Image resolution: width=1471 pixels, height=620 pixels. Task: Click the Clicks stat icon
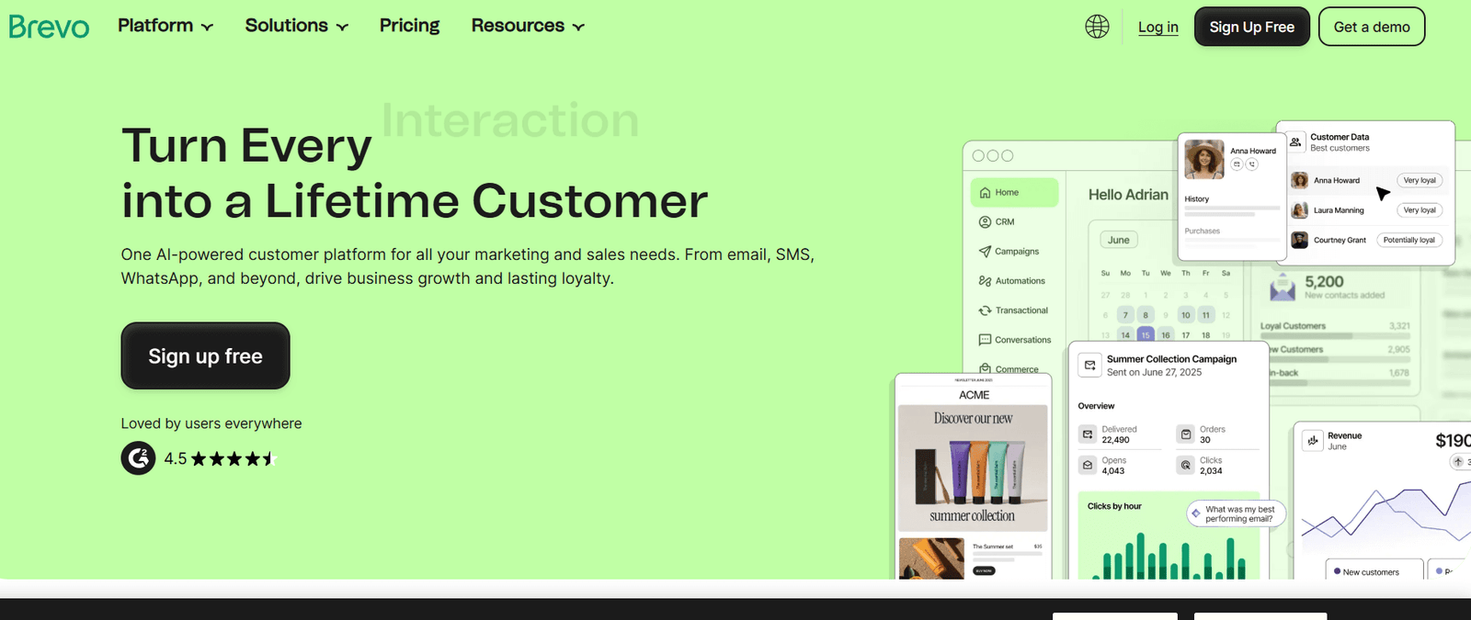point(1186,466)
